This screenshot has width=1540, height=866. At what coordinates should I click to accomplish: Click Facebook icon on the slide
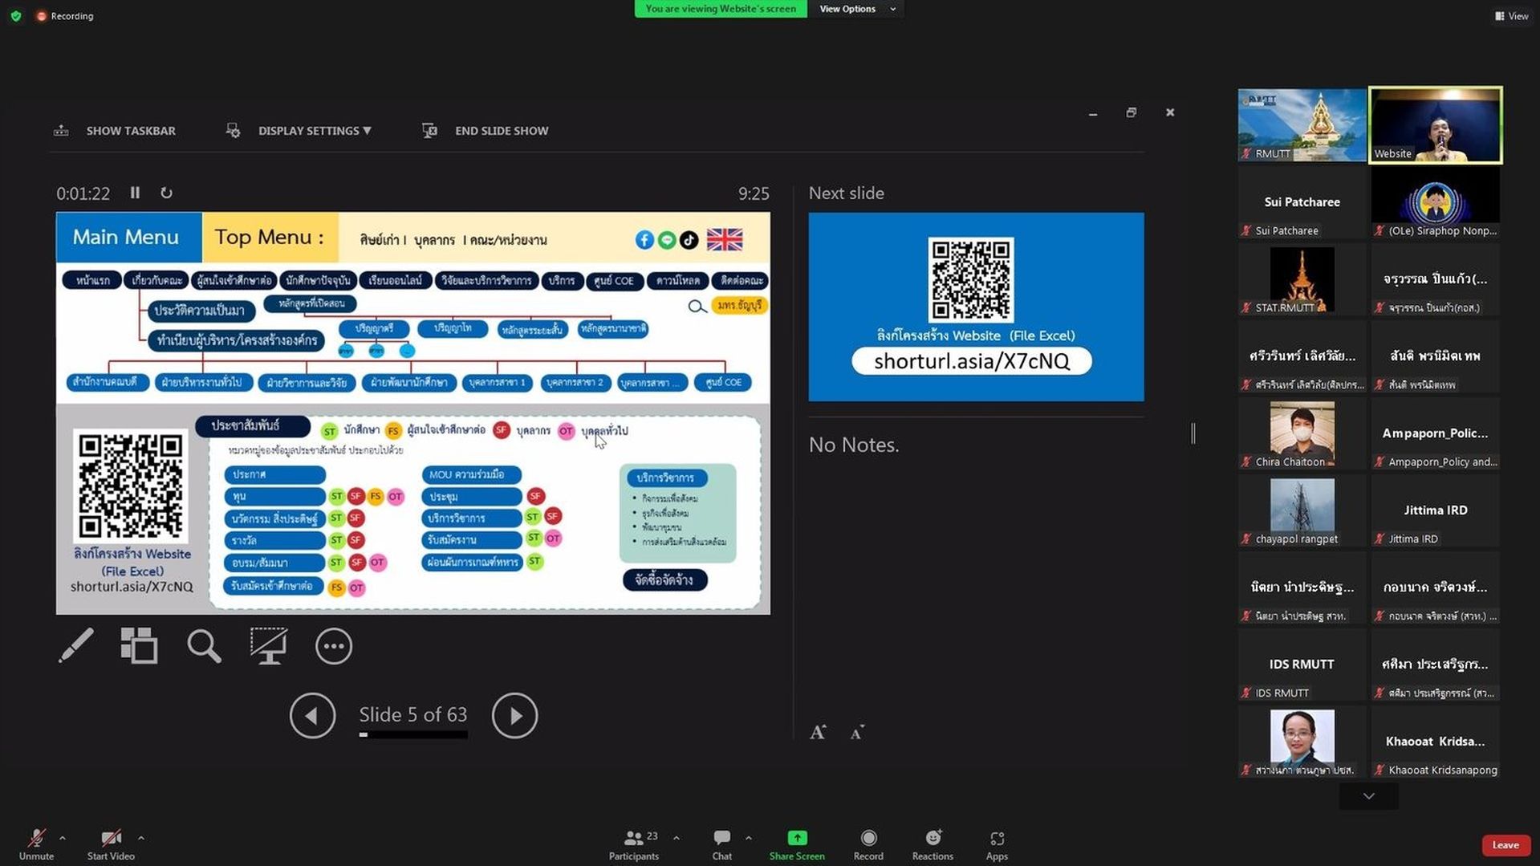(x=644, y=239)
